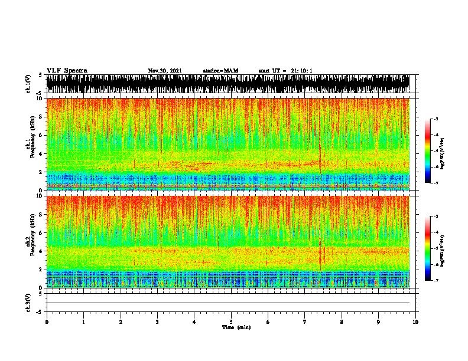The width and height of the screenshot is (468, 361).
Task: Click the "10" kHz tick of ch.1 spectrogram
Action: [x=41, y=99]
